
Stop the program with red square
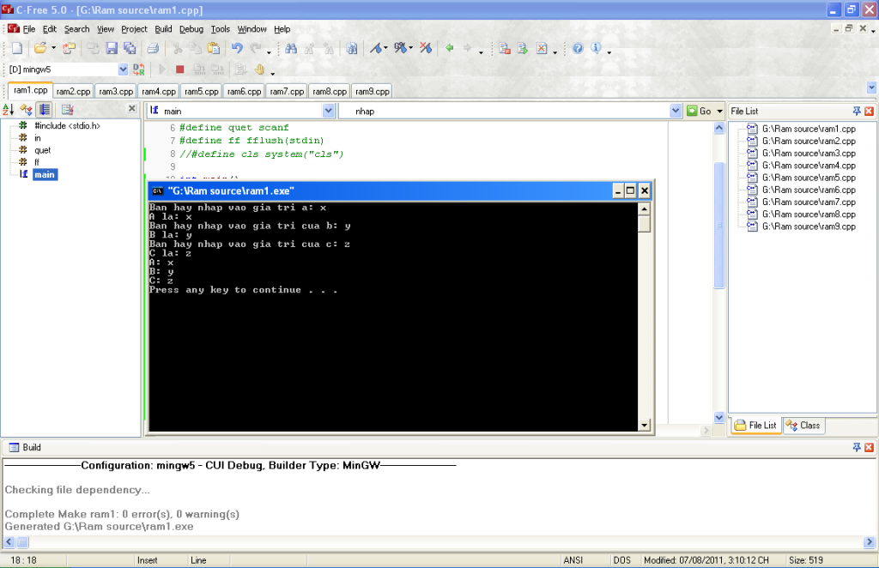180,69
